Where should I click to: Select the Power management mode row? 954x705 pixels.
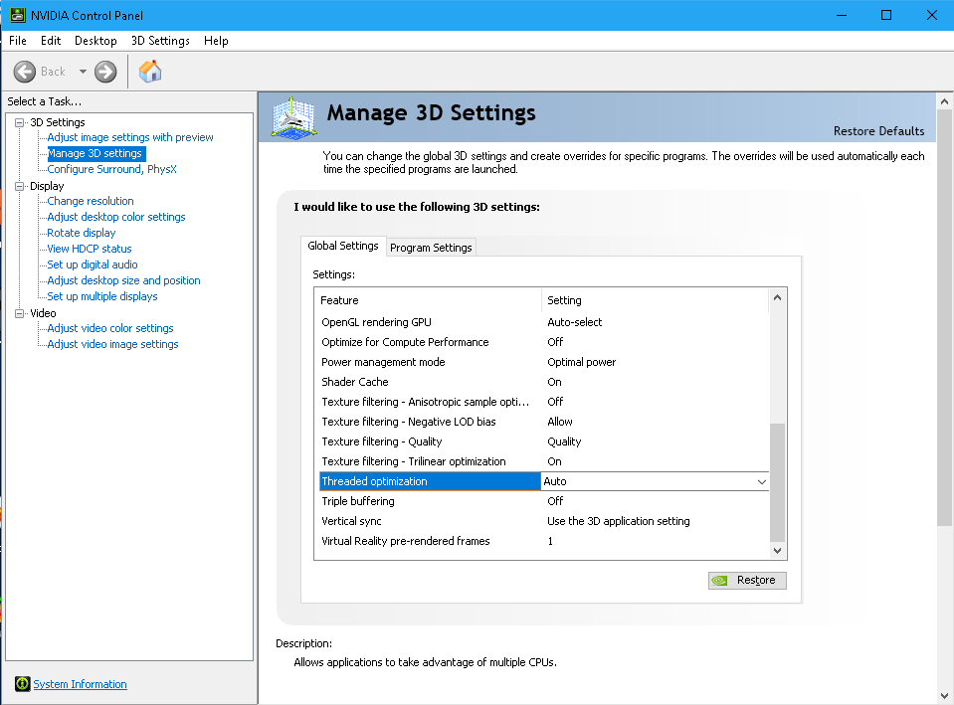[x=544, y=362]
